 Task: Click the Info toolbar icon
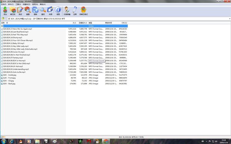pyautogui.click(x=58, y=11)
